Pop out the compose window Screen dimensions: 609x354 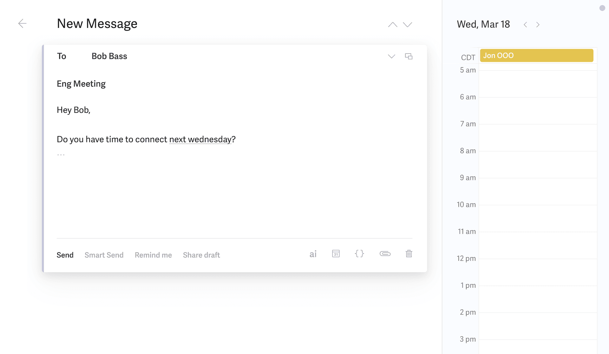coord(409,56)
